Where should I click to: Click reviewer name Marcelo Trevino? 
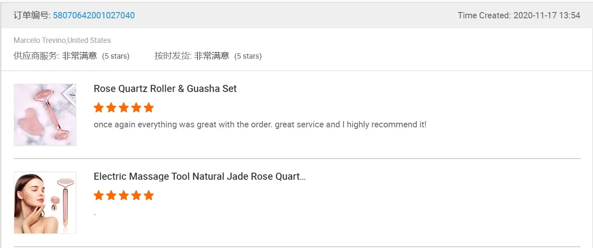point(40,40)
